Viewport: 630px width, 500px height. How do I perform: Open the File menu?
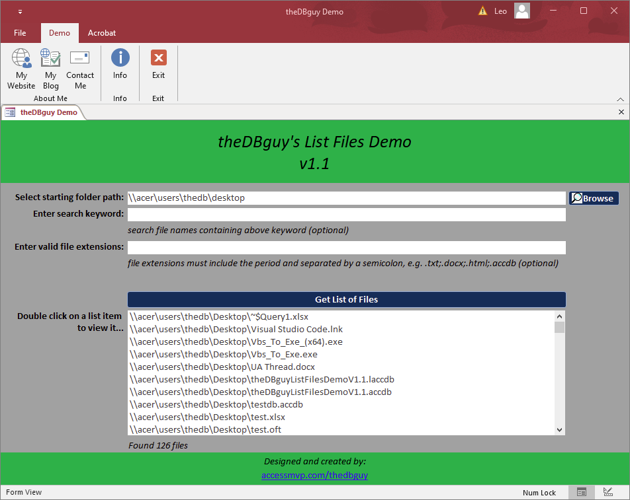tap(20, 33)
